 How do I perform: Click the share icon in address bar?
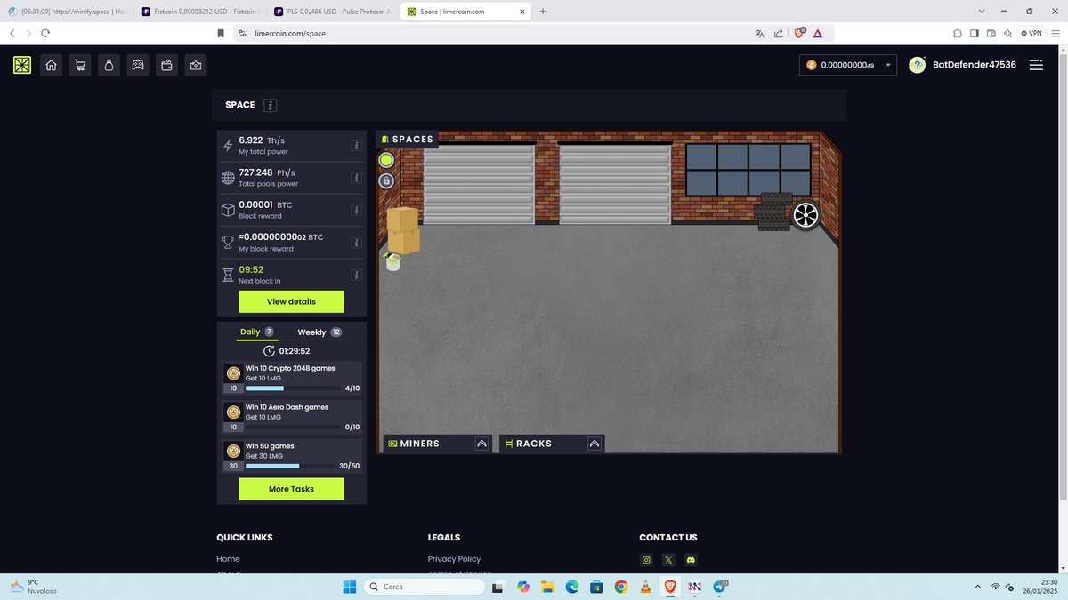pos(779,33)
